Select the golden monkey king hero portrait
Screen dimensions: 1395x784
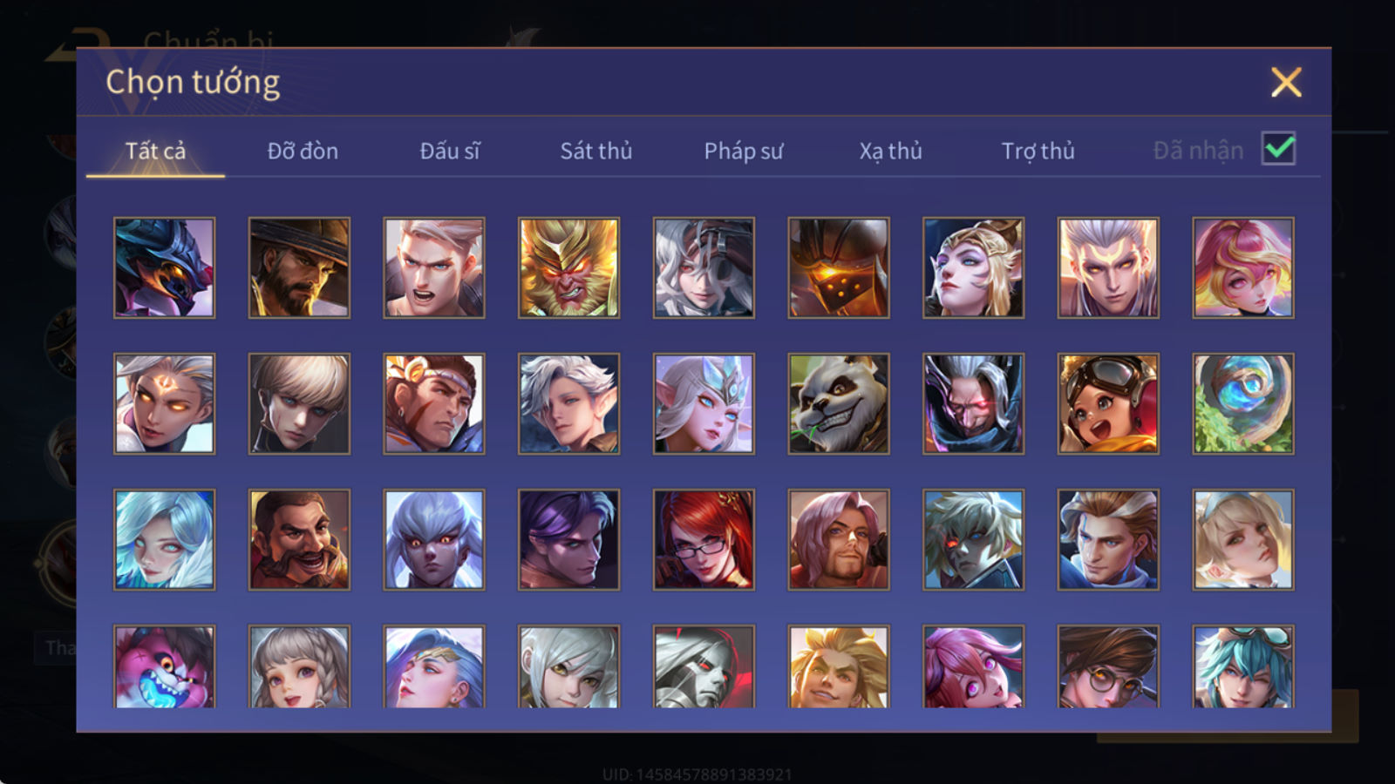[568, 267]
